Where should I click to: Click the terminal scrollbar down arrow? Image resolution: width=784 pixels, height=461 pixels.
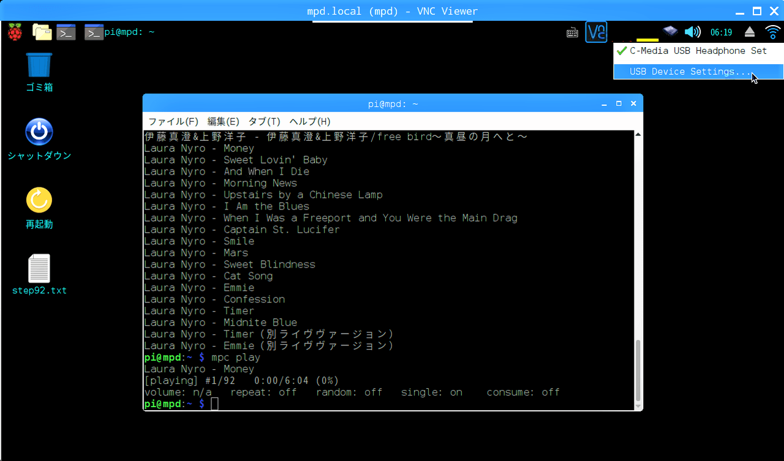[638, 406]
